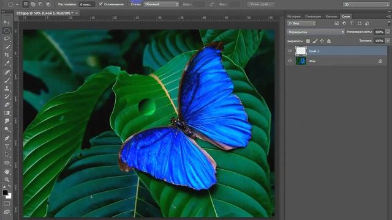
Task: Switch to the Каналы tab
Action: point(331,16)
